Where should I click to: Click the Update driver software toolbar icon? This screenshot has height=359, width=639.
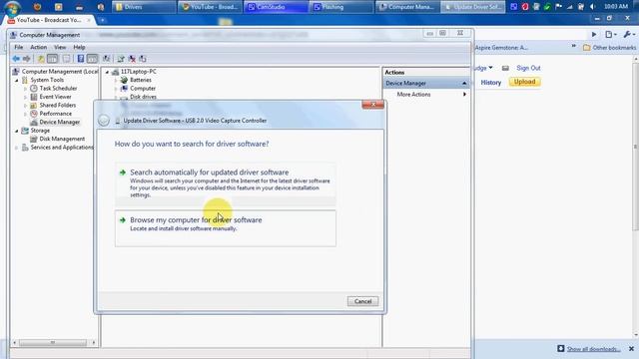(x=121, y=59)
